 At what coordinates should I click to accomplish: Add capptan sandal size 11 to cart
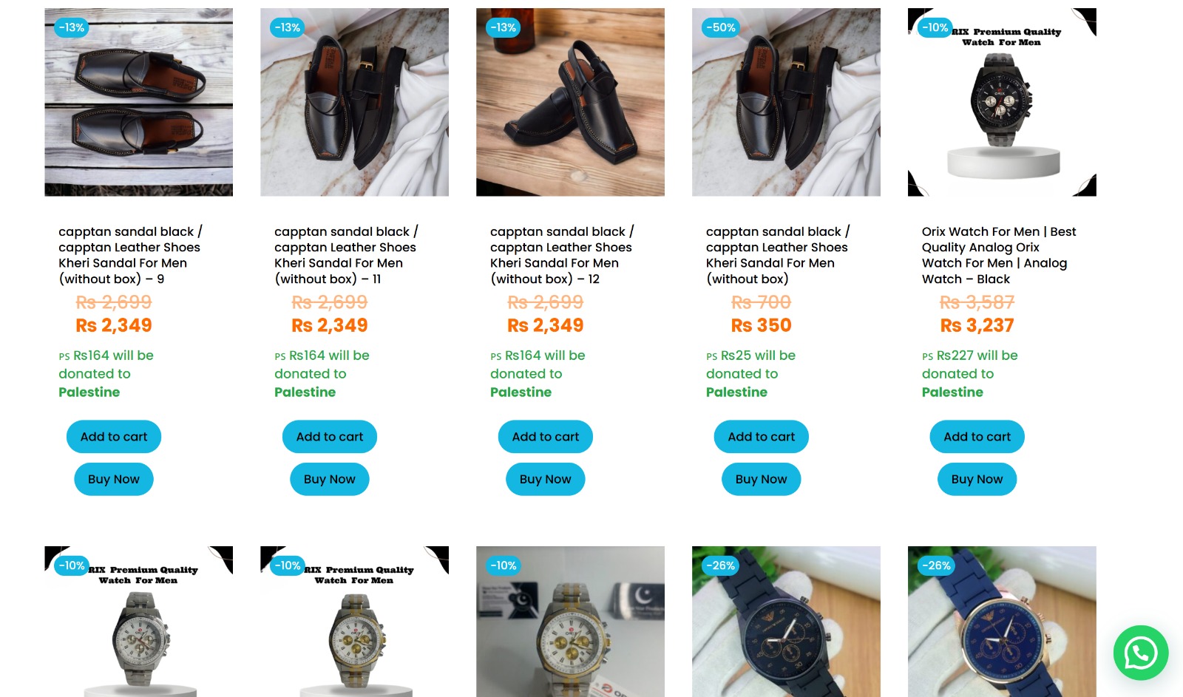pos(330,437)
